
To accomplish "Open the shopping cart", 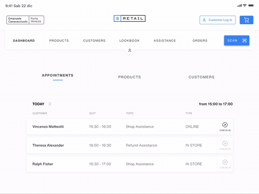I will pyautogui.click(x=246, y=20).
